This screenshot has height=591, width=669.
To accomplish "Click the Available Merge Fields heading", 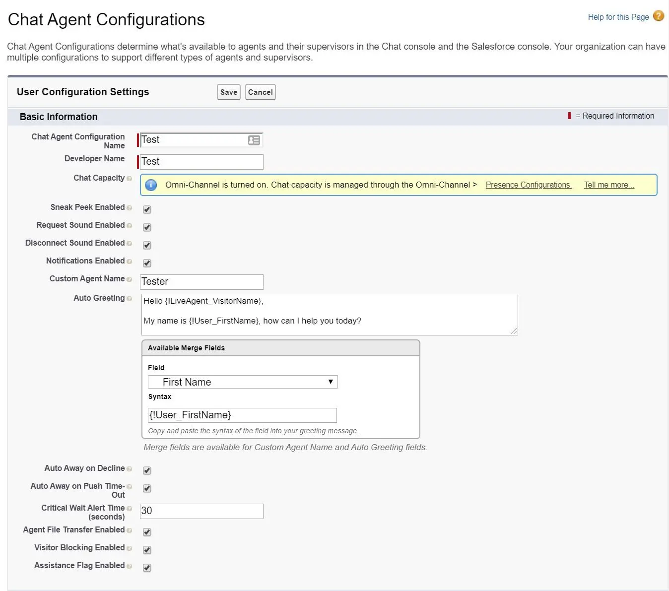I will [x=186, y=348].
